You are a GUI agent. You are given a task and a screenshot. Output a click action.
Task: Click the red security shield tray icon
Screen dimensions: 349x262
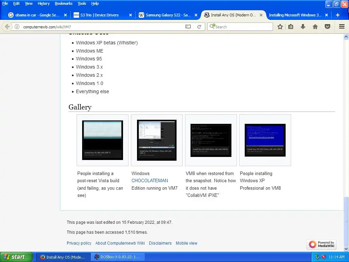324,257
